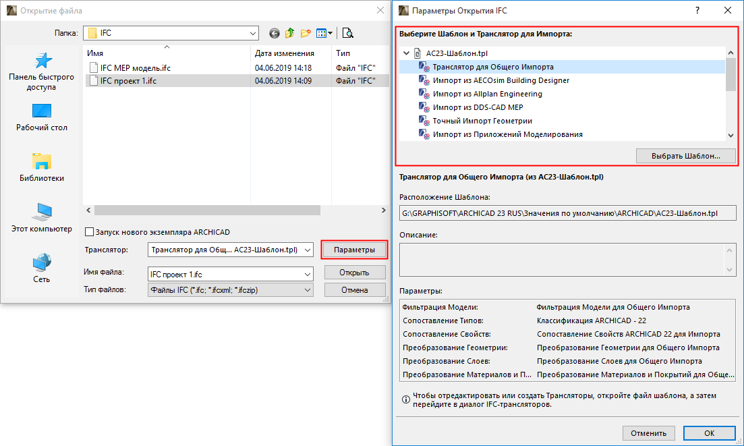Click file list scrollbar right arrow
The height and width of the screenshot is (446, 744).
coord(383,211)
